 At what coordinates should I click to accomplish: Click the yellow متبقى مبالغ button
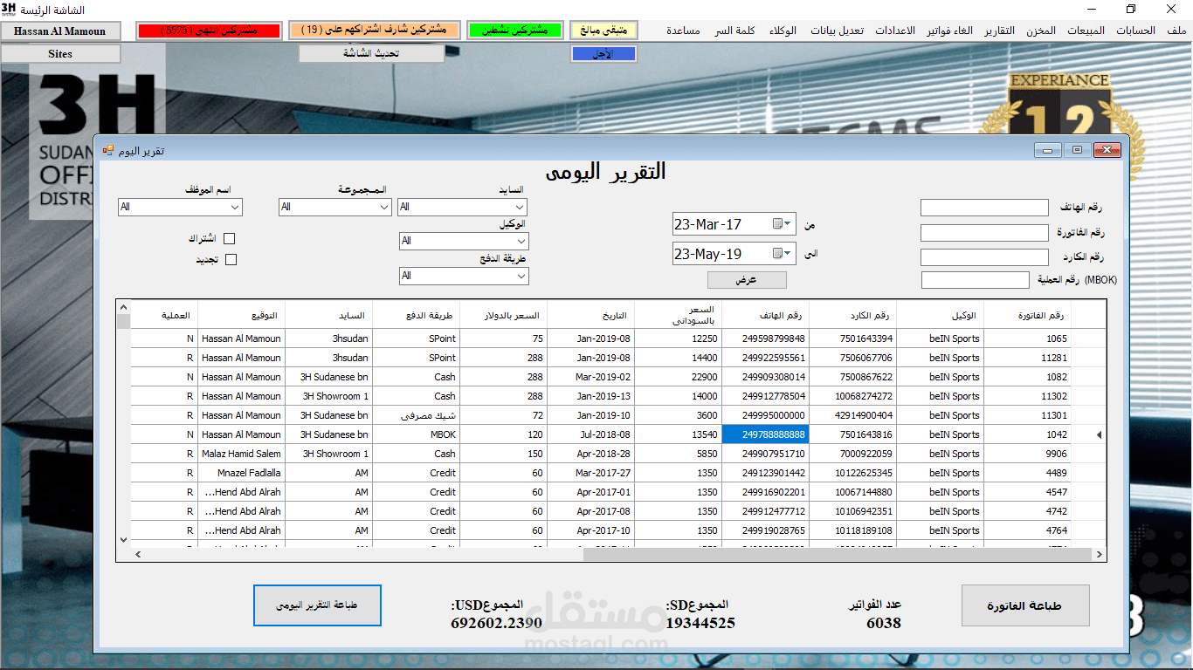point(603,31)
